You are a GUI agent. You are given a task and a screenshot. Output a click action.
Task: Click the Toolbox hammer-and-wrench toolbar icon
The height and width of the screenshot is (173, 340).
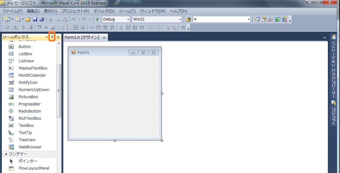[271, 19]
